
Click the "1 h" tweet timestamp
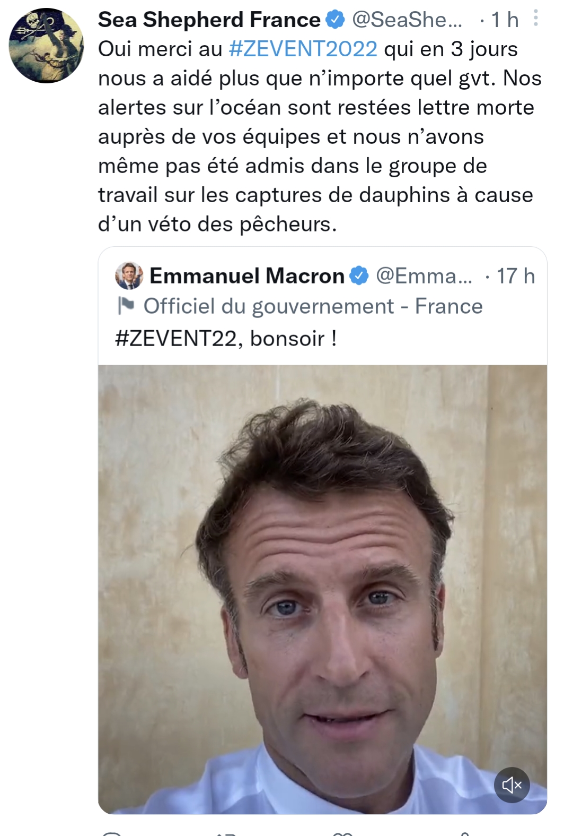[504, 20]
